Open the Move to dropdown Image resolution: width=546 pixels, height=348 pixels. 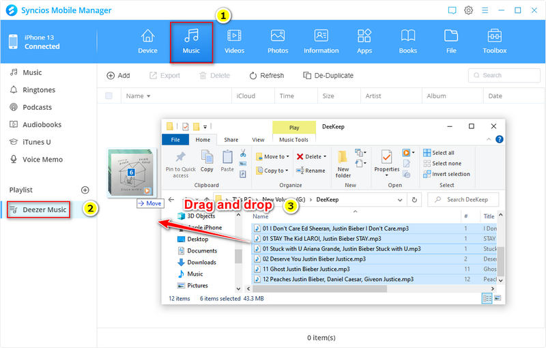pyautogui.click(x=272, y=157)
